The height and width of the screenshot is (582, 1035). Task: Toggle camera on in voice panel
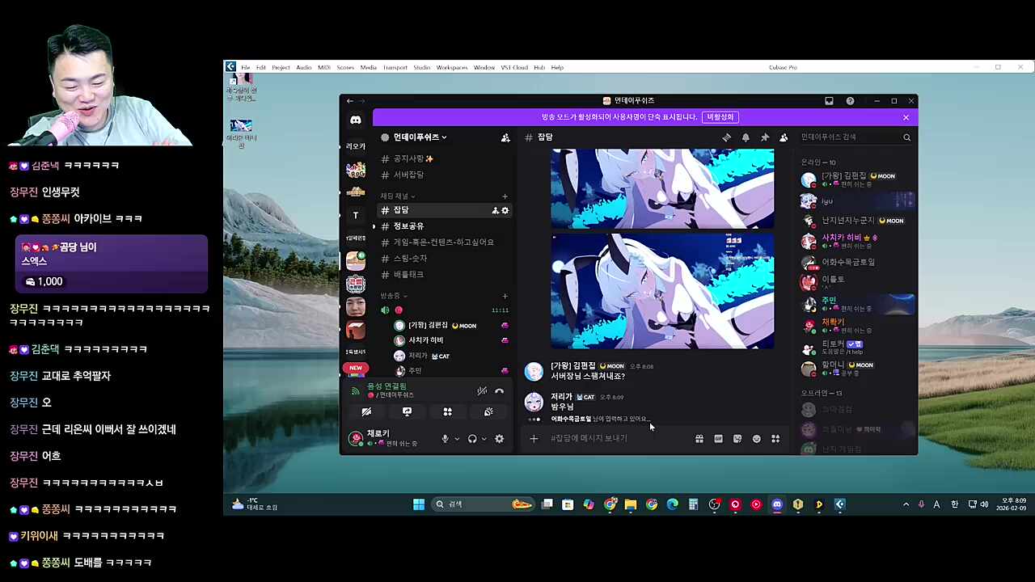366,411
